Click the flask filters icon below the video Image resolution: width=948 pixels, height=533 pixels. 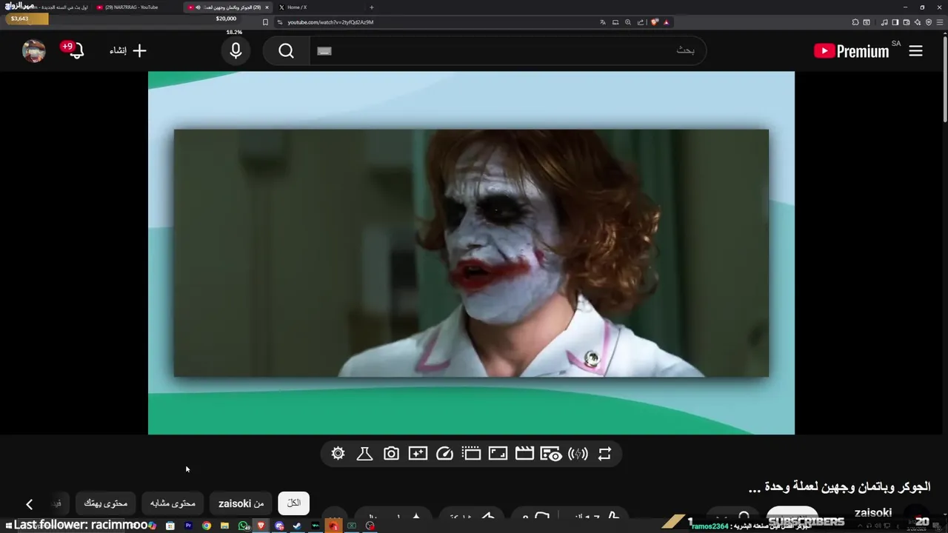tap(364, 454)
